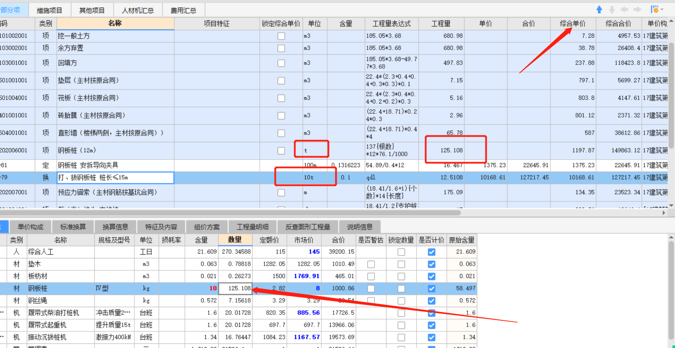Open the column settings gear icon
This screenshot has width=675, height=348.
[654, 9]
